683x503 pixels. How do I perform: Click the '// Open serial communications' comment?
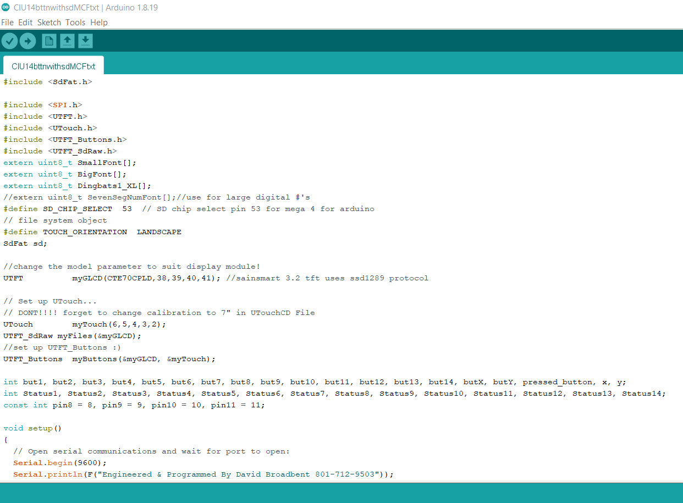click(x=151, y=451)
